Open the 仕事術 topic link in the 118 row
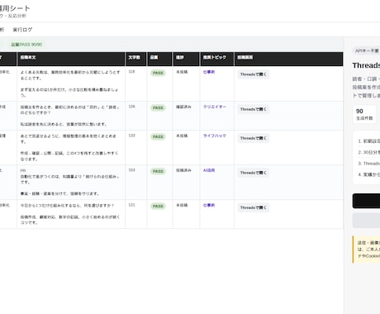 pyautogui.click(x=209, y=72)
